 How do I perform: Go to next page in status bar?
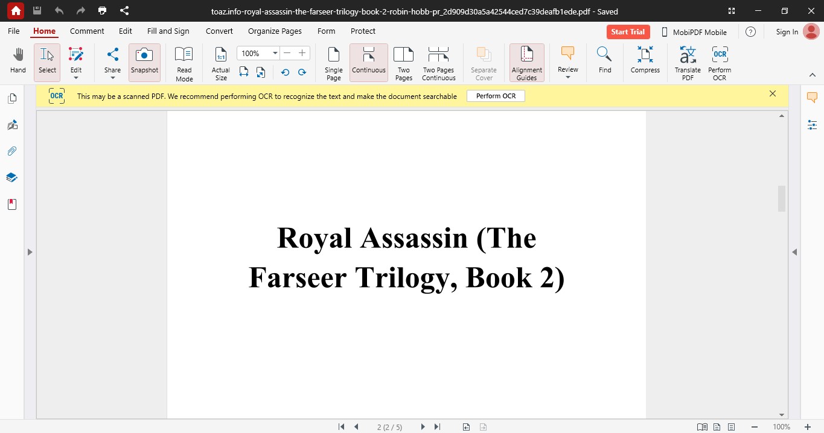[x=423, y=427]
